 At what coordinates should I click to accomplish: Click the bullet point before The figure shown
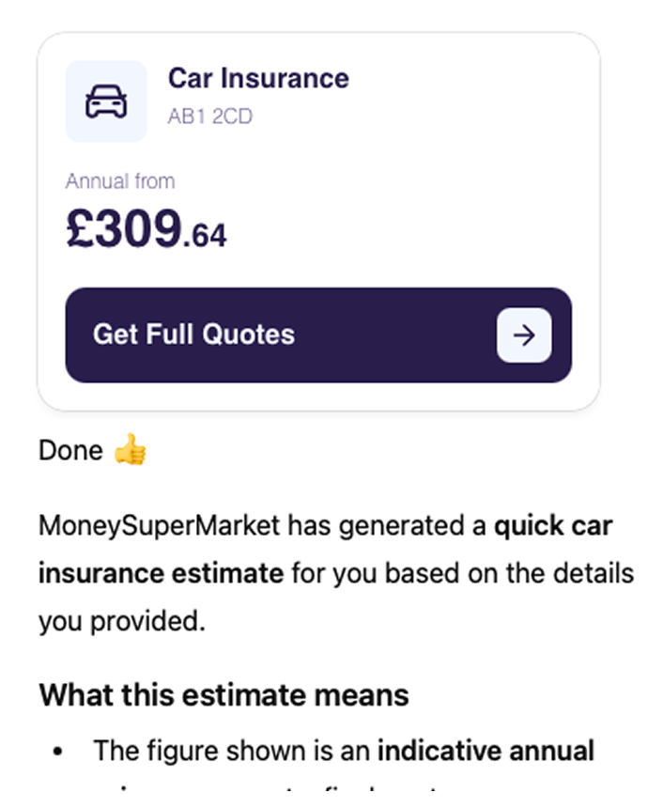pyautogui.click(x=58, y=753)
